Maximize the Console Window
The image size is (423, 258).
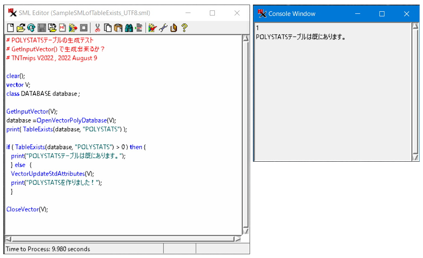[x=382, y=14]
